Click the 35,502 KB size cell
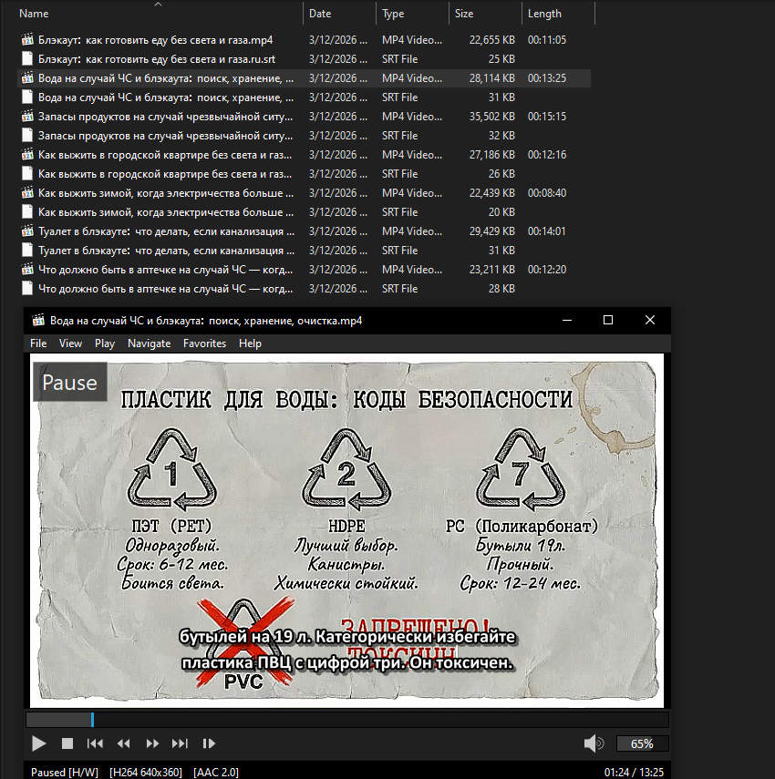The image size is (775, 779). coord(491,117)
